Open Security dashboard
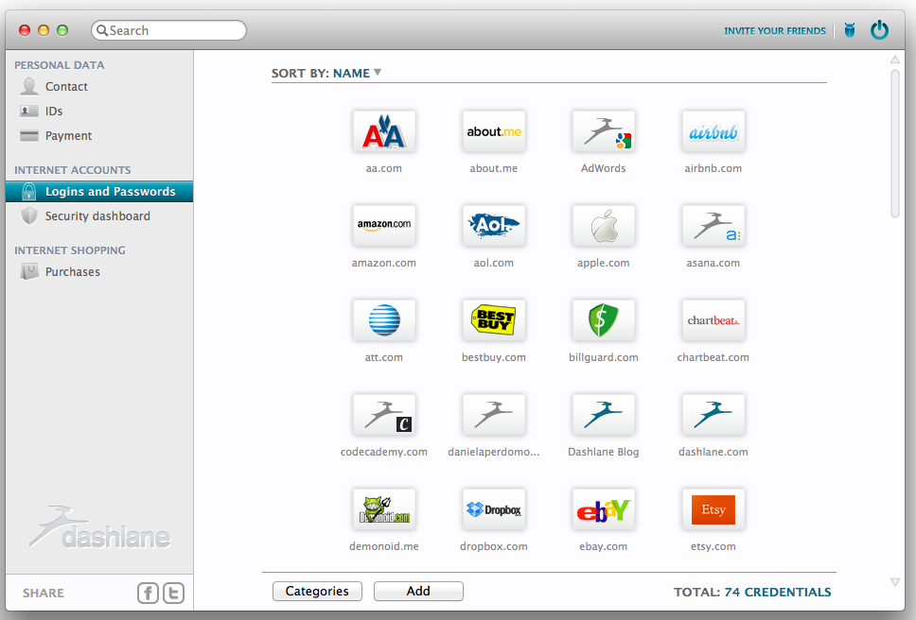This screenshot has height=620, width=916. click(x=99, y=215)
